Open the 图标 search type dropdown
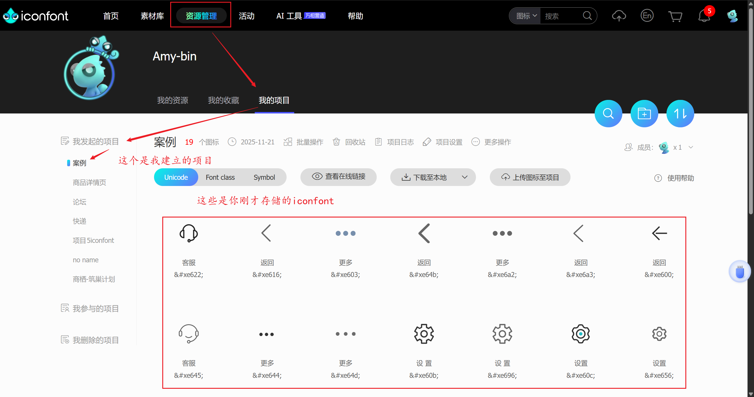754x397 pixels. [x=526, y=16]
